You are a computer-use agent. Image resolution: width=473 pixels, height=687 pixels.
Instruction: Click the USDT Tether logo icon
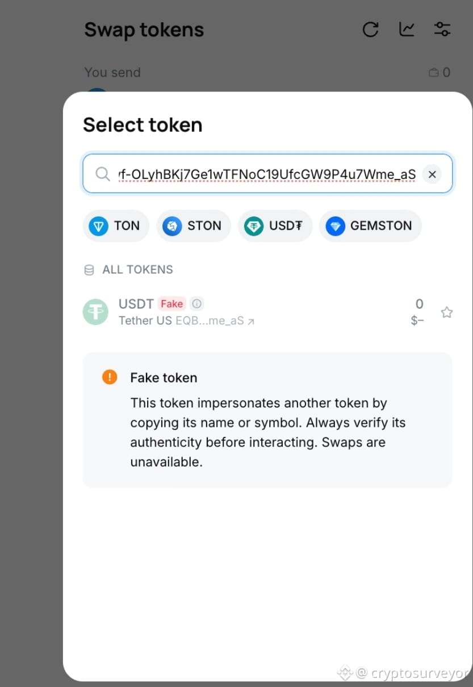[x=95, y=312]
